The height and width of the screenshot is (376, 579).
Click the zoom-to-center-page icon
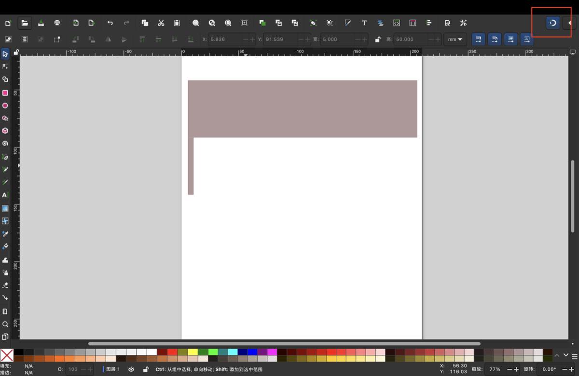[x=244, y=23]
